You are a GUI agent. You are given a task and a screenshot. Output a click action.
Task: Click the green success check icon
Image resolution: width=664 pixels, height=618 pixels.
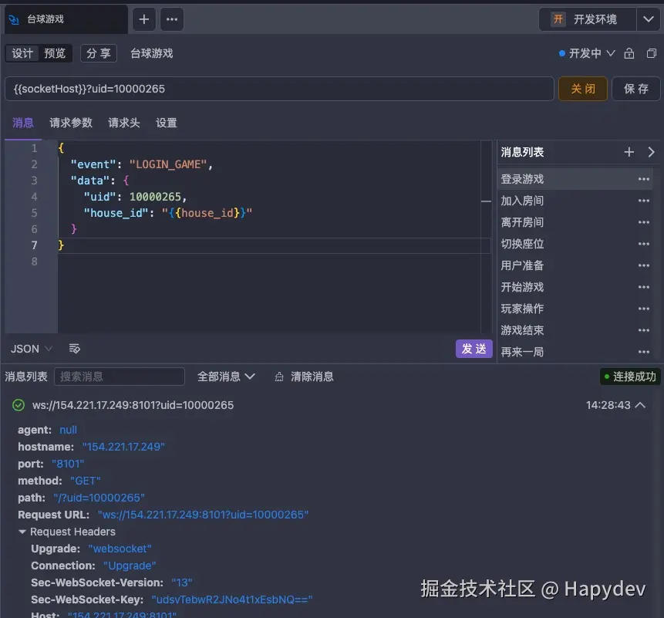pos(19,405)
